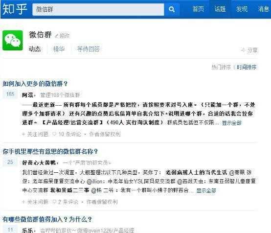271x233 pixels.
Task: Upvote the answer with 25 votes
Action: point(10,162)
